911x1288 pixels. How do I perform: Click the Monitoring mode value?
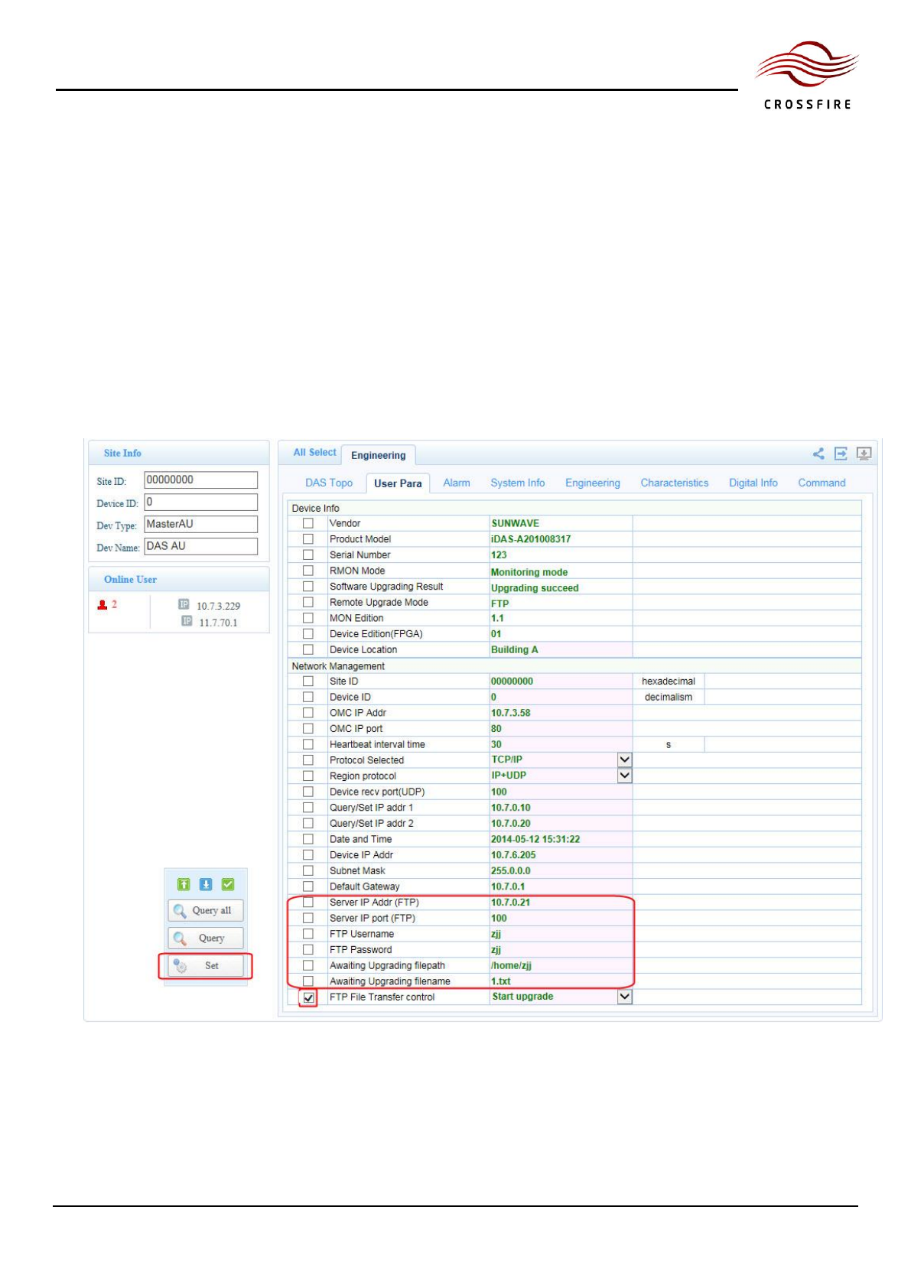(529, 572)
